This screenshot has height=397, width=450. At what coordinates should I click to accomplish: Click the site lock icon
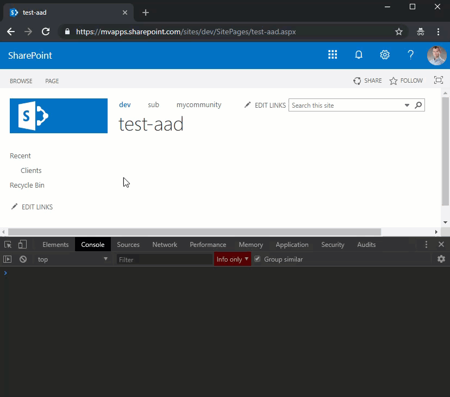67,32
